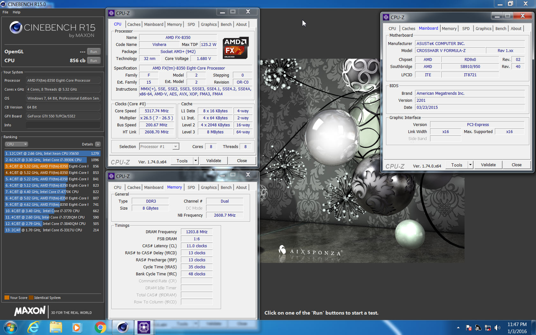This screenshot has height=335, width=536.
Task: Open Tools dropdown arrow in Mainboard window
Action: click(470, 165)
